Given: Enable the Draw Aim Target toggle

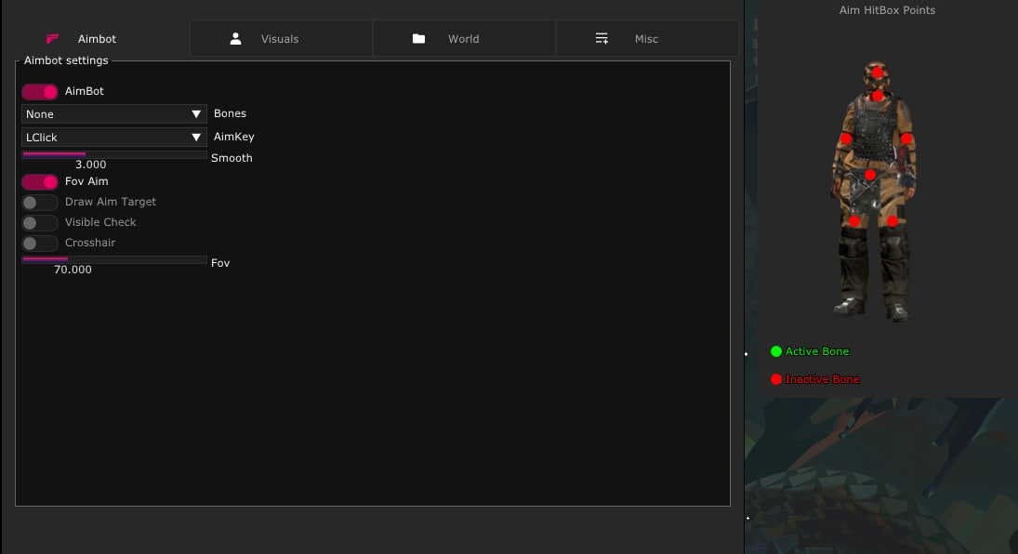Looking at the screenshot, I should tap(40, 203).
